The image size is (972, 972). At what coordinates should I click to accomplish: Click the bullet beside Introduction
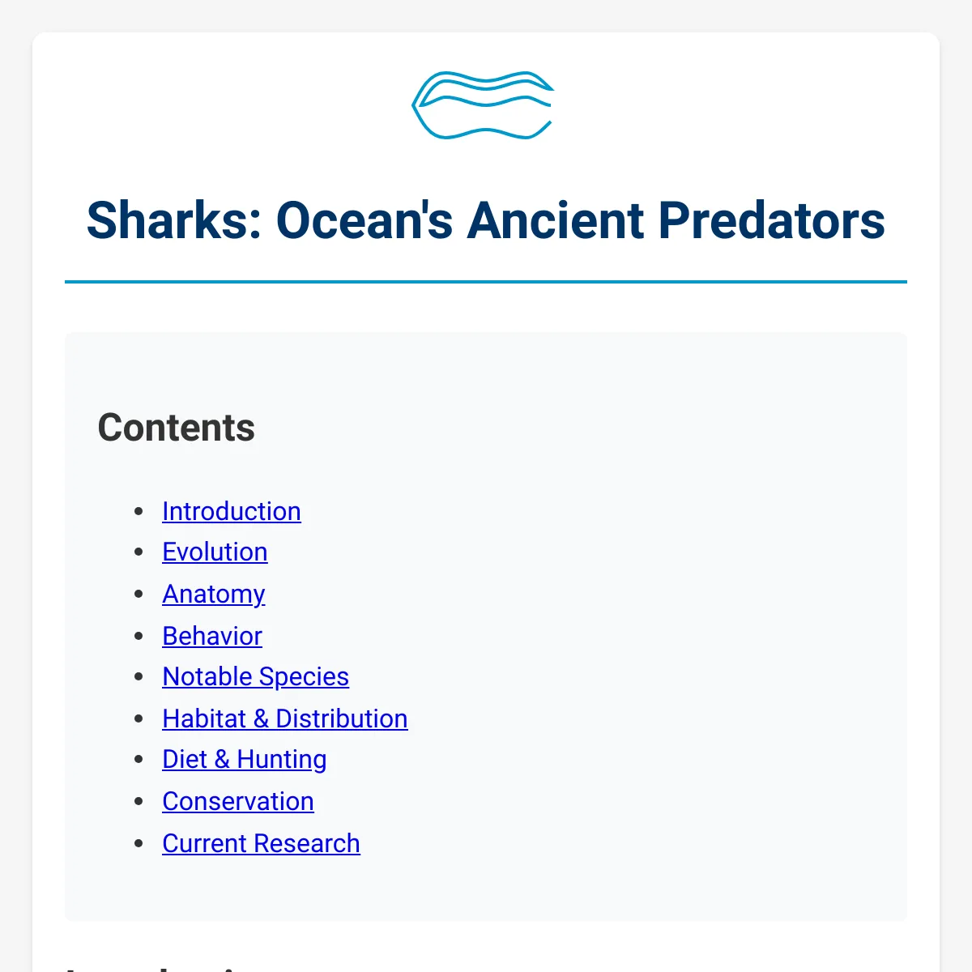(139, 512)
